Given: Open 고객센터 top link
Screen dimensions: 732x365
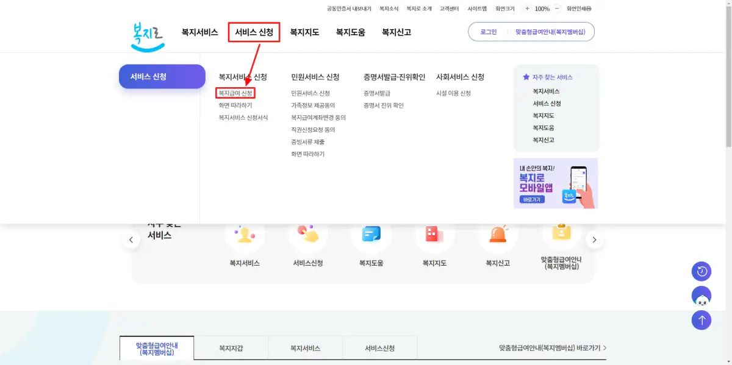Looking at the screenshot, I should [x=449, y=9].
